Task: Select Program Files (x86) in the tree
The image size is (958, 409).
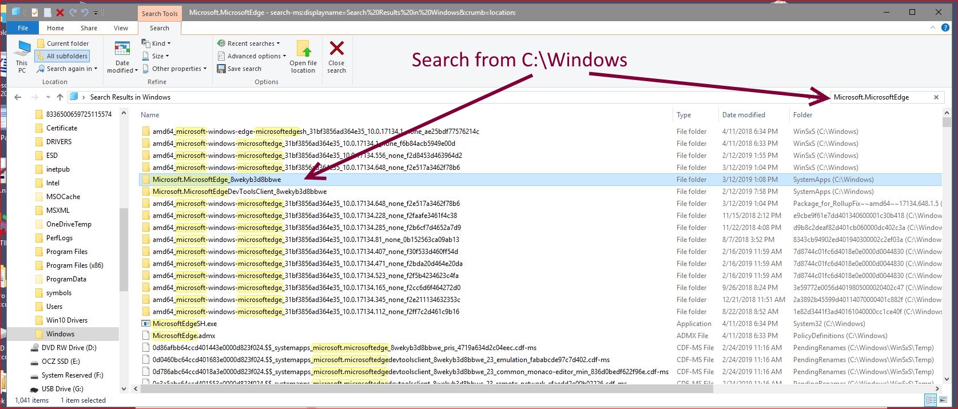Action: 75,265
